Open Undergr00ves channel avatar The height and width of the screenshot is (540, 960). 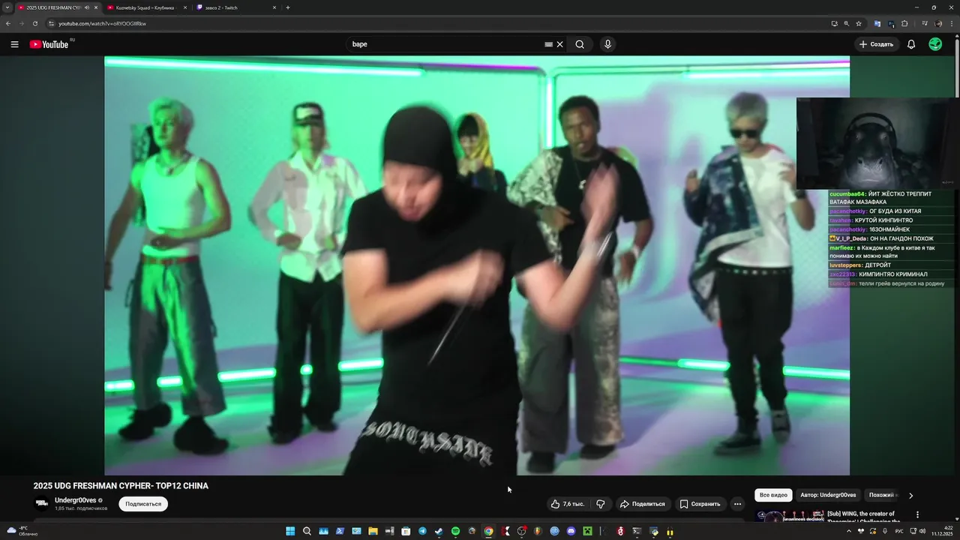[x=42, y=503]
